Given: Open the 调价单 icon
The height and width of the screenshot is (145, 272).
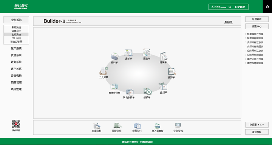Looking at the screenshot, I should (147, 52).
